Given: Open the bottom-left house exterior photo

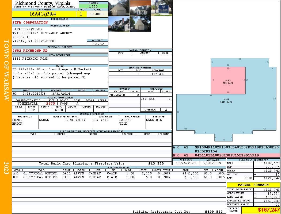Looking at the screenshot, I should pos(119,24).
